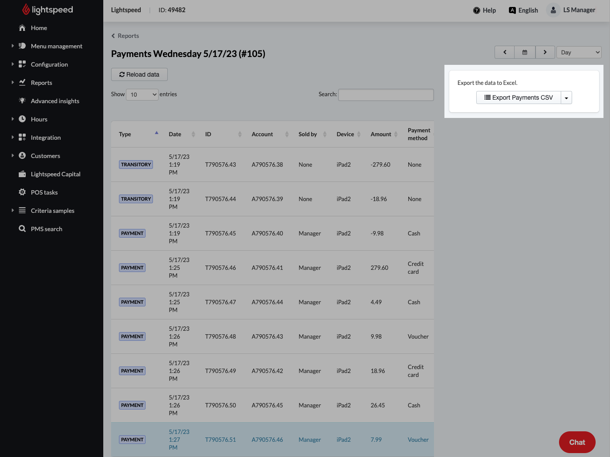
Task: Click the Menu management icon
Action: point(22,46)
